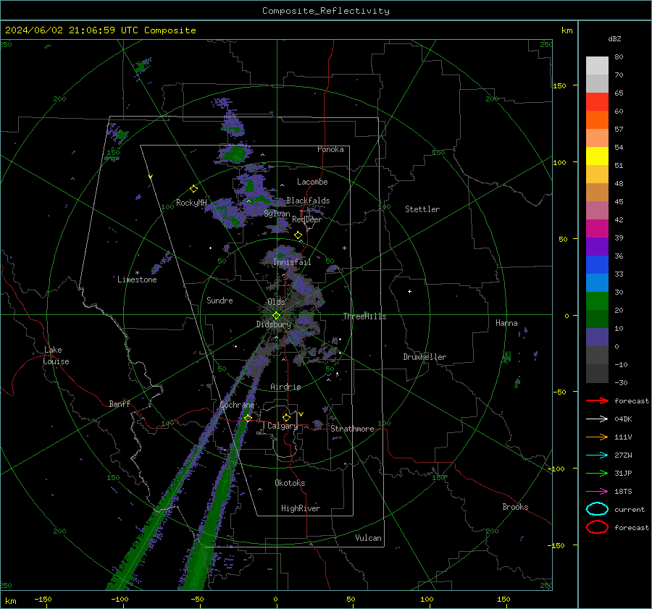This screenshot has height=609, width=652.
Task: Select the topmost light gray swatch
Action: pos(597,66)
